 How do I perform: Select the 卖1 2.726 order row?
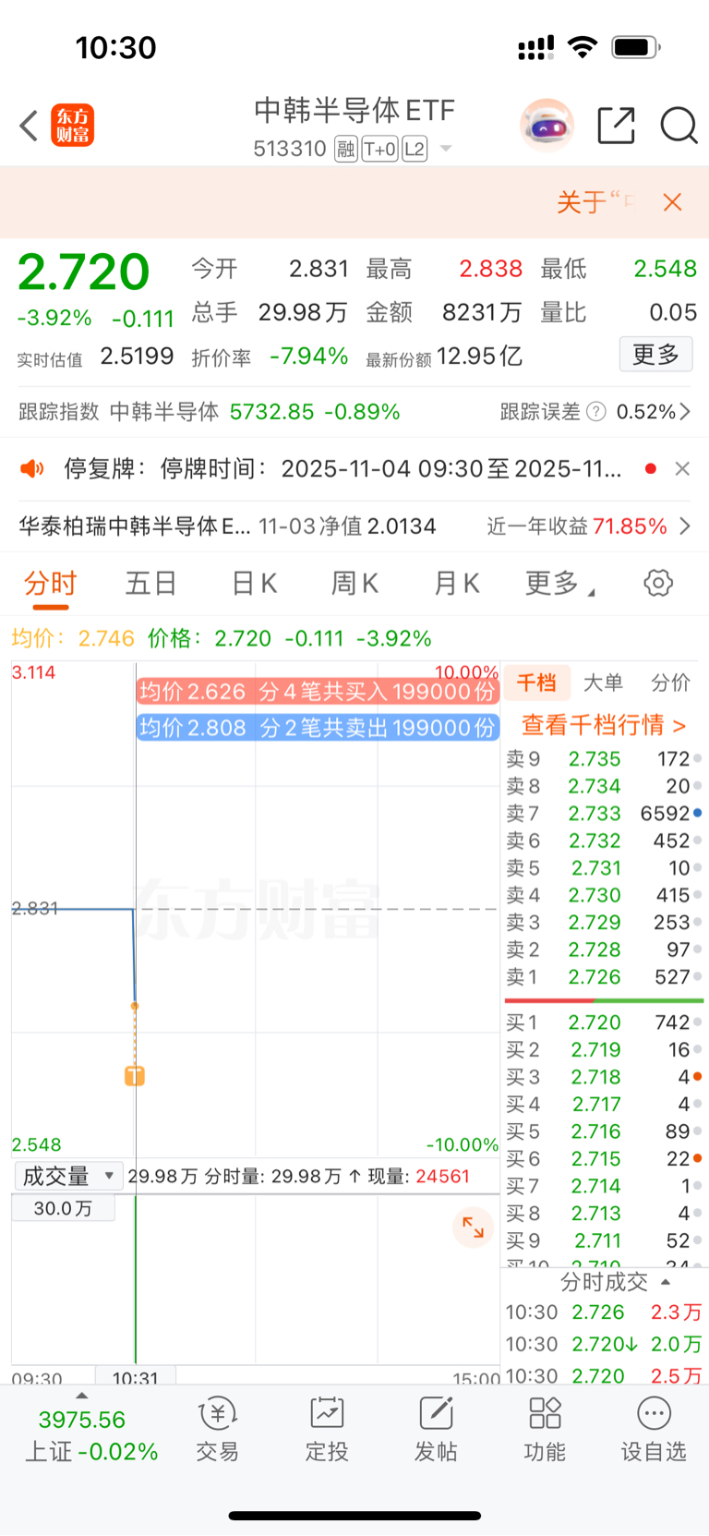coord(604,977)
